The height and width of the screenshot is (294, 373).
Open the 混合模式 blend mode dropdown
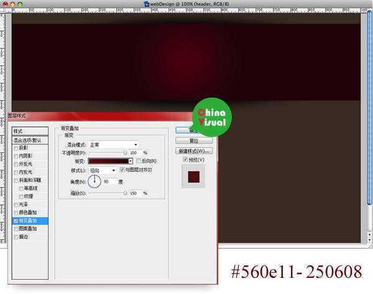[114, 145]
